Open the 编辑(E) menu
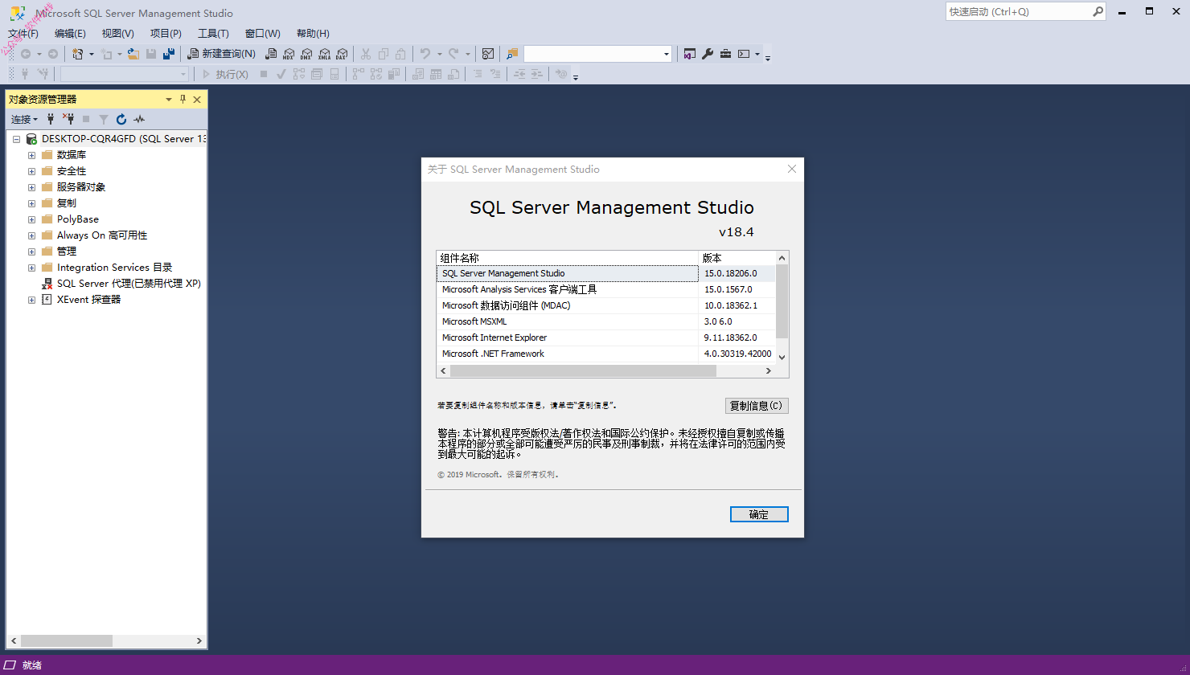1190x675 pixels. tap(70, 33)
